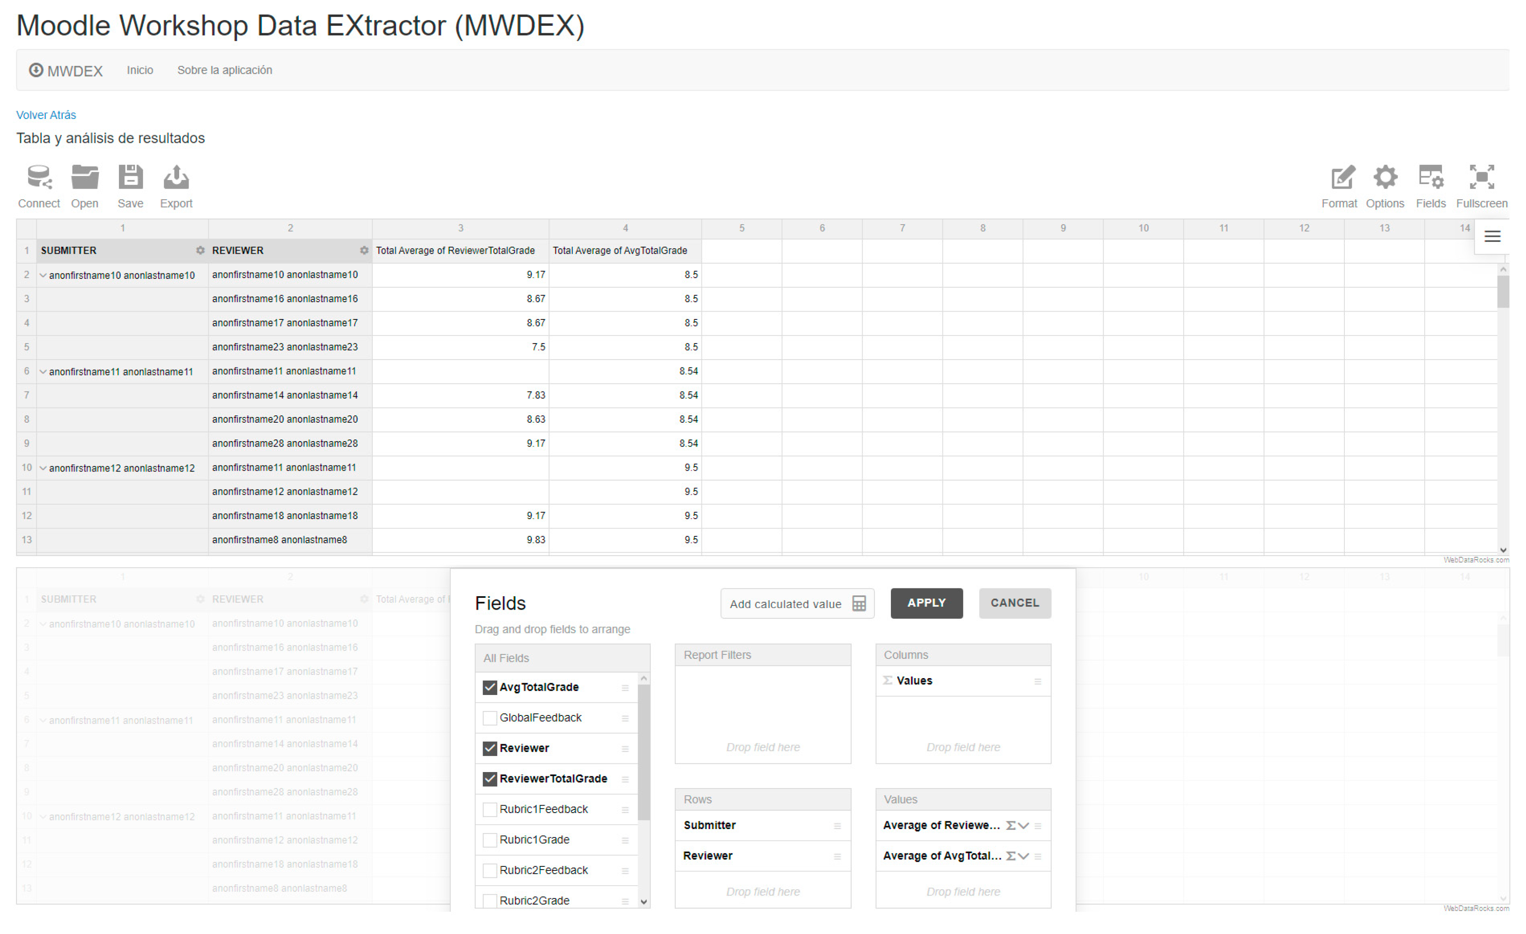The height and width of the screenshot is (934, 1526).
Task: Open Sobre la aplicación page
Action: 225,70
